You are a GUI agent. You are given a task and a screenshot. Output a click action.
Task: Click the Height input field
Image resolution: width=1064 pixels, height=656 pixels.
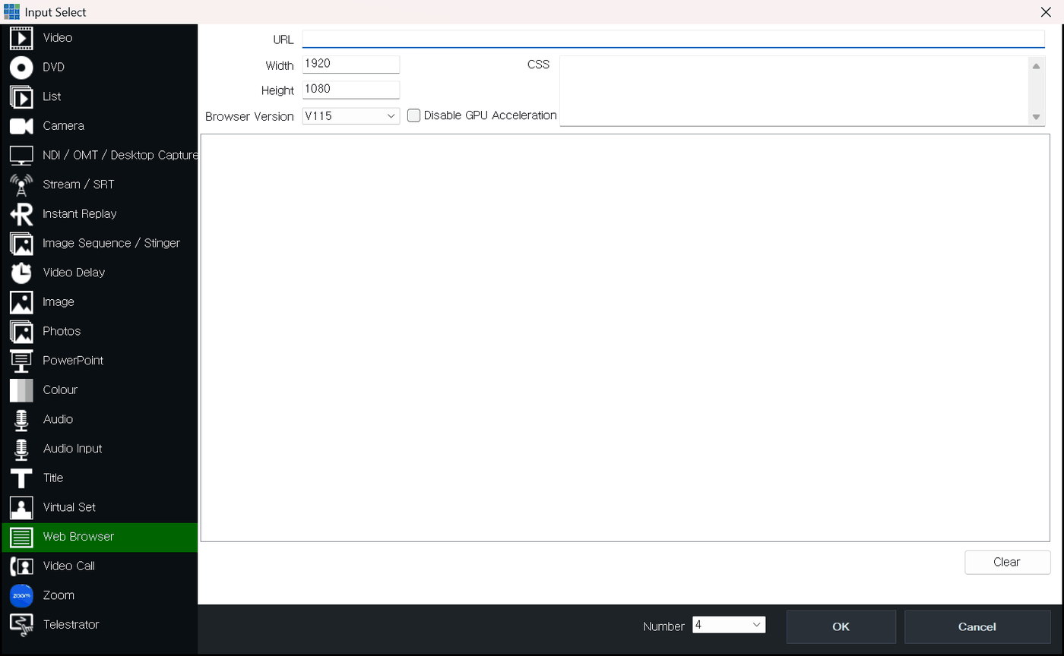point(351,90)
